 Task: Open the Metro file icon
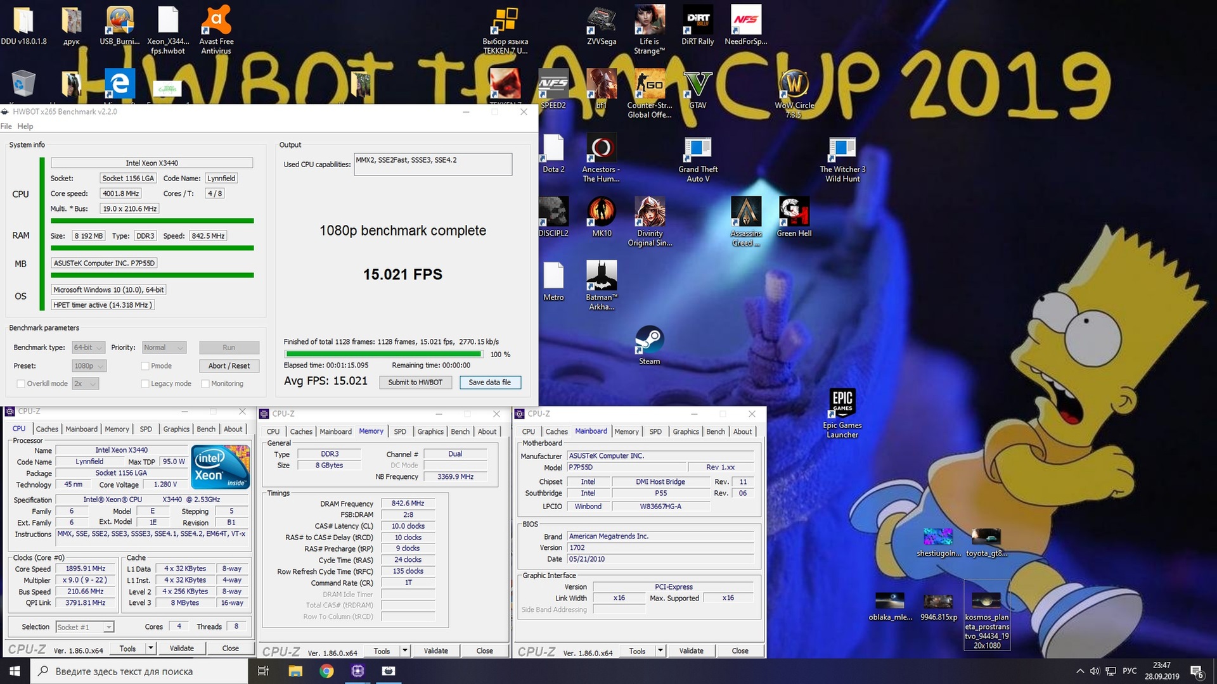tap(553, 281)
